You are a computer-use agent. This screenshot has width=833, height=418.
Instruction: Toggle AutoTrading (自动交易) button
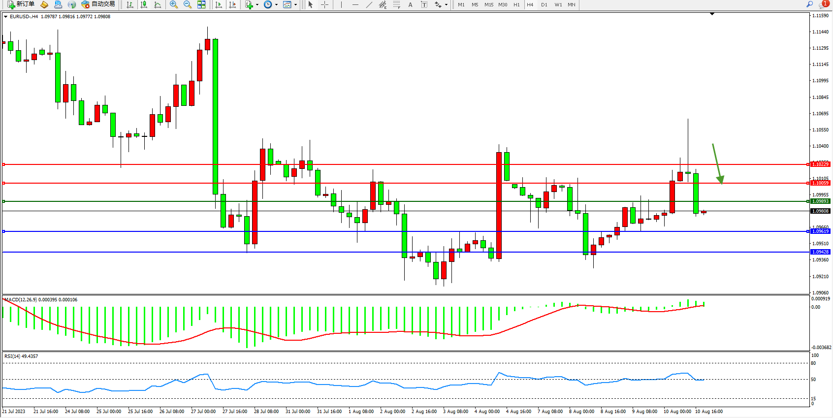(98, 4)
